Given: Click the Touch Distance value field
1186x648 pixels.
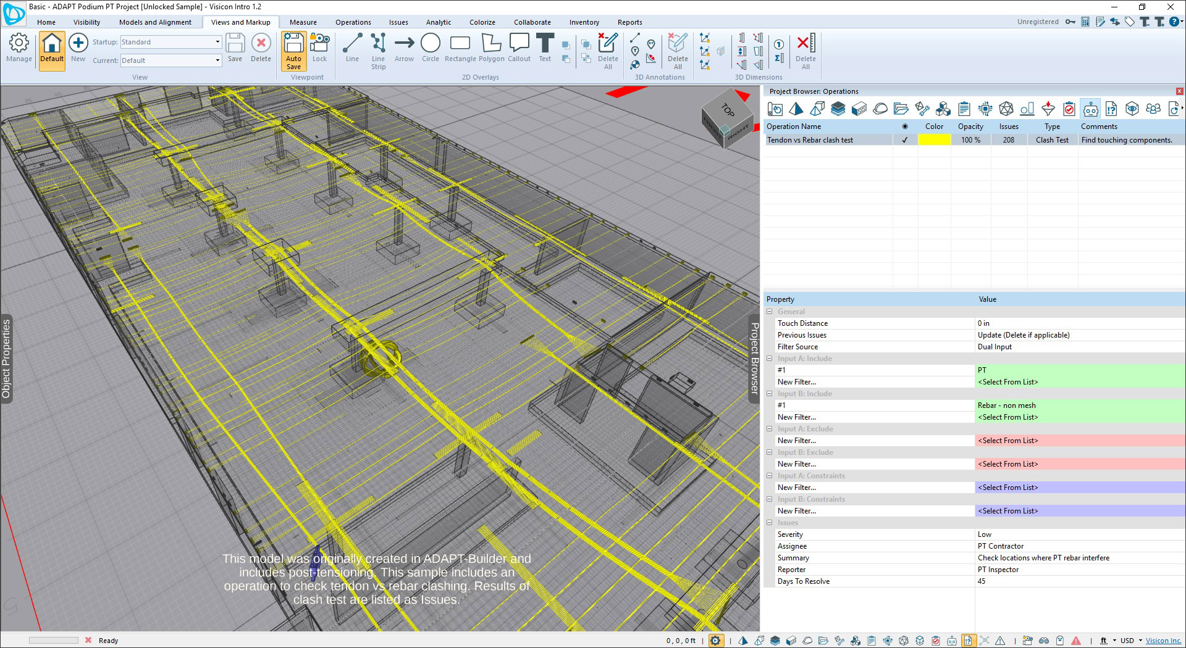Looking at the screenshot, I should tap(1079, 323).
